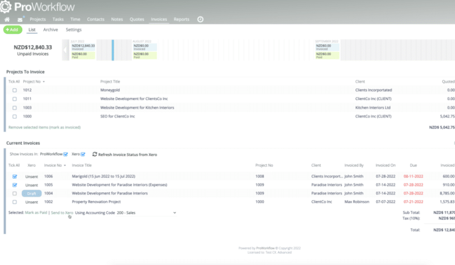Click the ProWorkflow gear logo

tap(6, 7)
